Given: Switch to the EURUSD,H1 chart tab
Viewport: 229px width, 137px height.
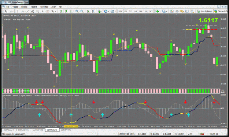Looking at the screenshot, I should point(23,130).
